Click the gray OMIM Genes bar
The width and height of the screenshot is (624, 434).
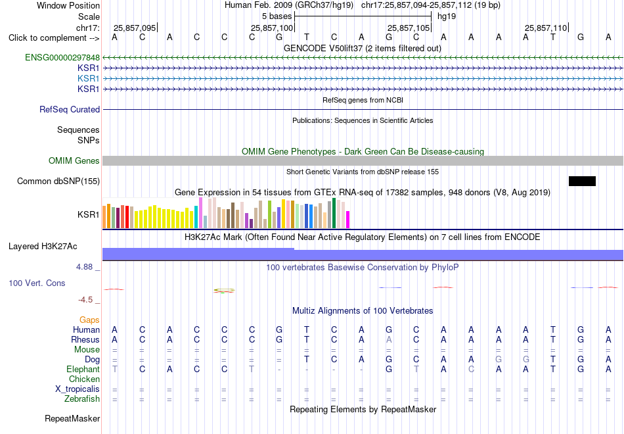pyautogui.click(x=363, y=160)
